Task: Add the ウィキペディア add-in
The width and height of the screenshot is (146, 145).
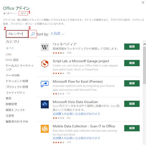Action: [132, 46]
